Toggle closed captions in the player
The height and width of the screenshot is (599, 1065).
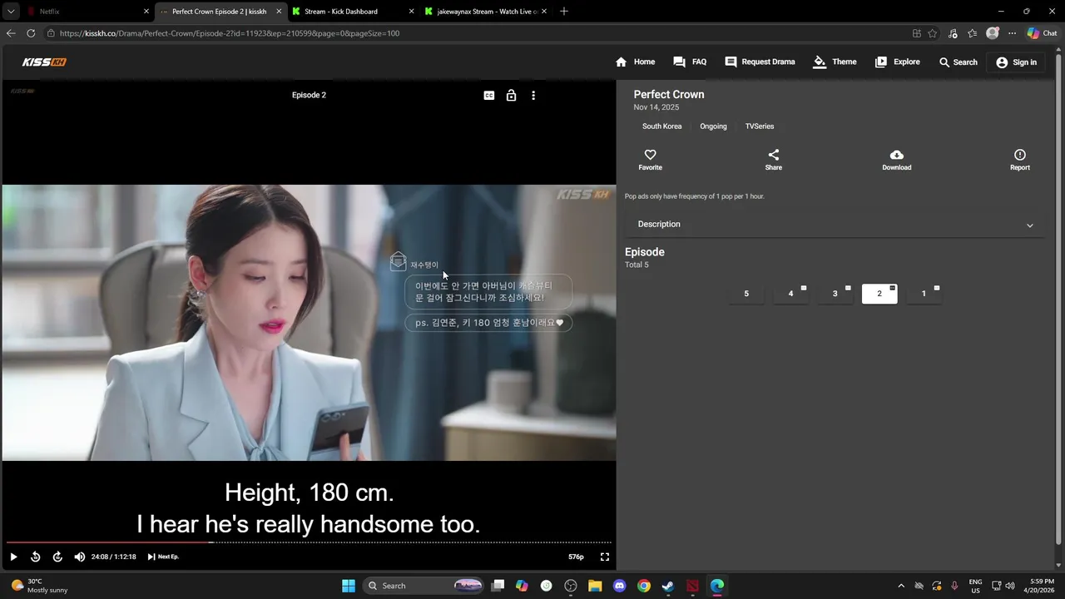(x=489, y=96)
